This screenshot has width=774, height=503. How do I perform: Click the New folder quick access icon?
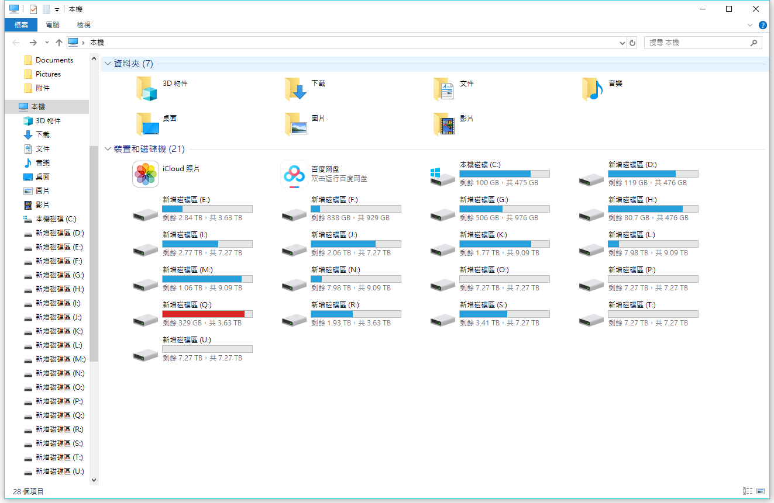[x=46, y=9]
